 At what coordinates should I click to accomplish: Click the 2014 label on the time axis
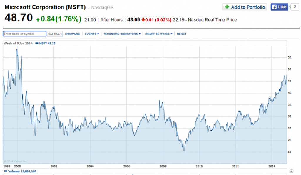pos(272,166)
